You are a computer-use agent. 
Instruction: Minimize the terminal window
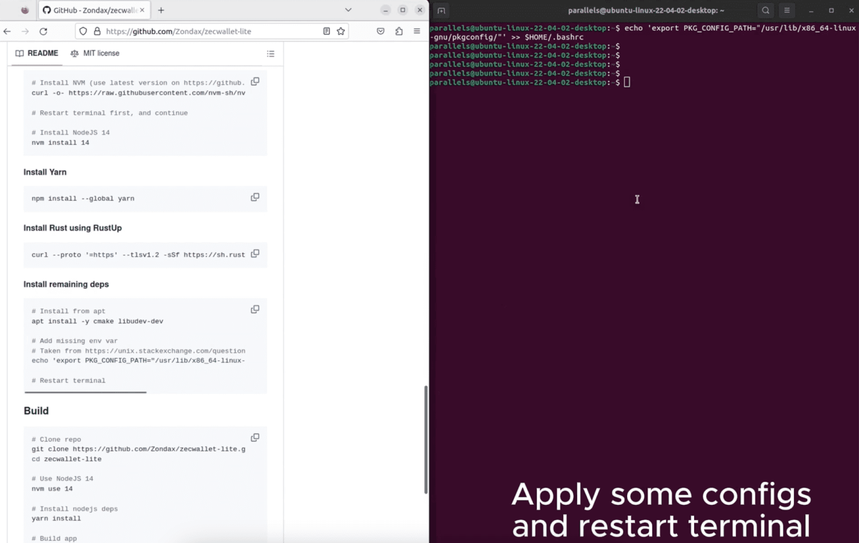coord(811,10)
